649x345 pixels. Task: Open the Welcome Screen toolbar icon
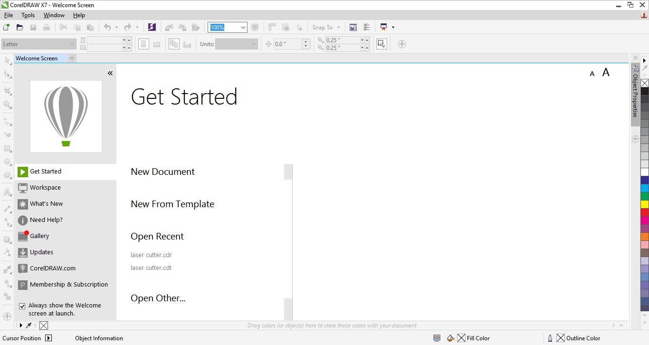click(353, 28)
